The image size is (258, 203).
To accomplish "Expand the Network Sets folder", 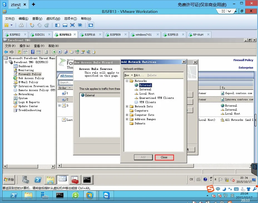I will 127,107.
